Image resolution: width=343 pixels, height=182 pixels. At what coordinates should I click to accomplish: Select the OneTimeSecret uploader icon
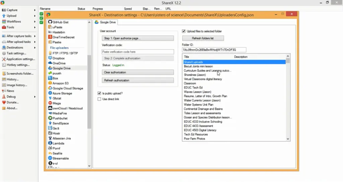(50, 37)
